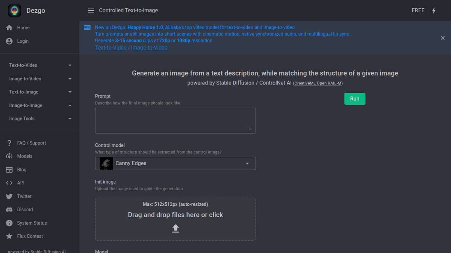Screen dimensions: 451x253
Task: Click the Login account icon
Action: (9, 41)
